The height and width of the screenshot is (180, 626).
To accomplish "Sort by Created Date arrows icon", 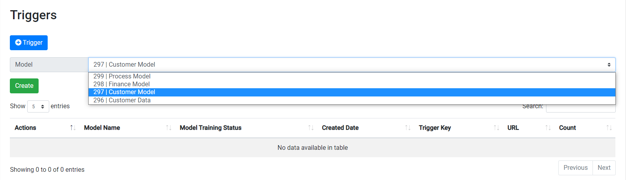I will point(408,128).
